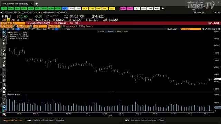Click the wrench settings icon in top toolbar
The width and height of the screenshot is (221, 124).
(x=163, y=8)
